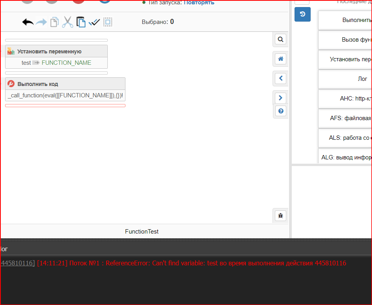Open the debug bug icon

click(x=280, y=216)
